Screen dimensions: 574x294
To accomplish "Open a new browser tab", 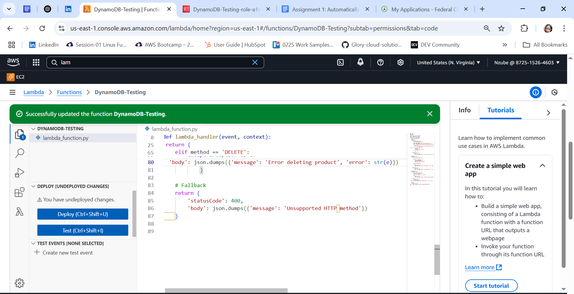I will (x=482, y=9).
